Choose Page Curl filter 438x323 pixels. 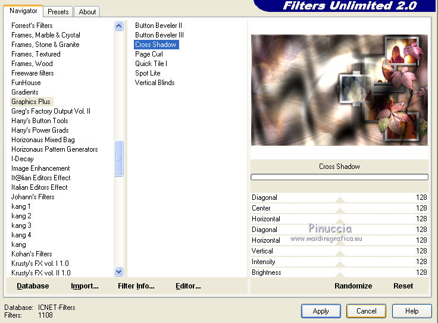(x=149, y=54)
